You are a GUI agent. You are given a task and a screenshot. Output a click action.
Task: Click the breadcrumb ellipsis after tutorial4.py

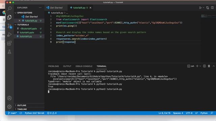pos(67,13)
